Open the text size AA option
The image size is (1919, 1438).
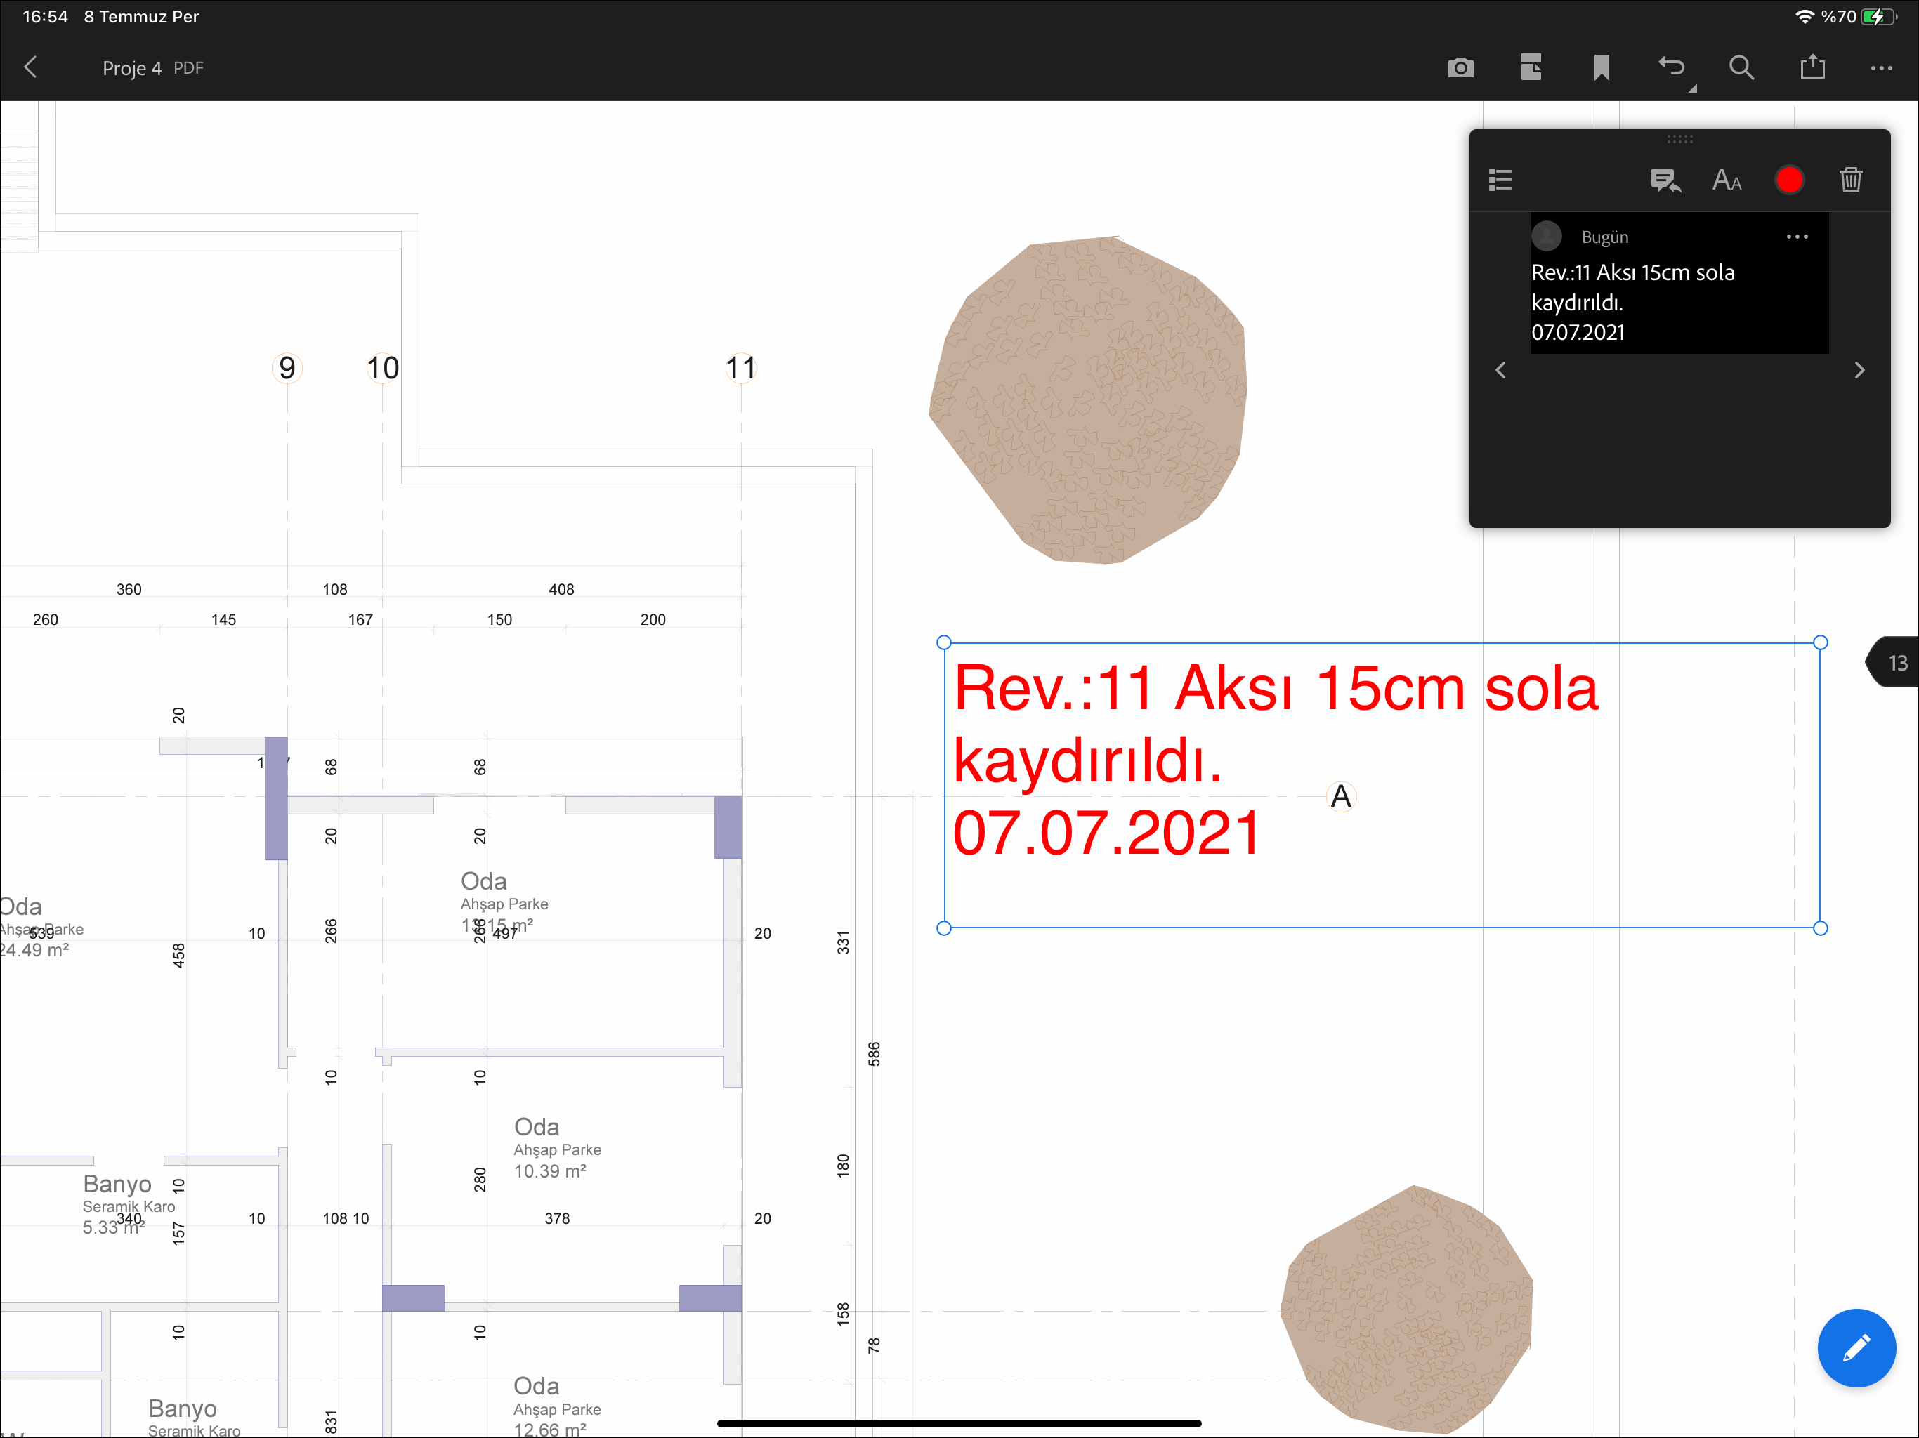(x=1727, y=180)
